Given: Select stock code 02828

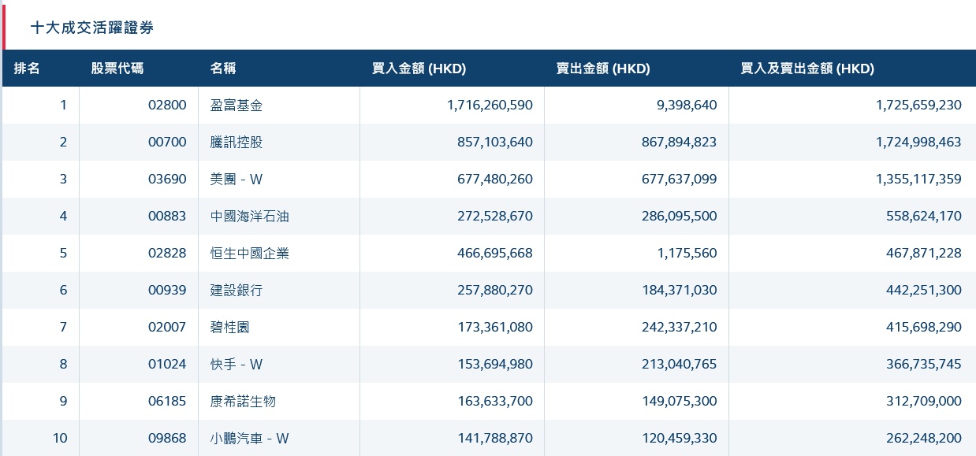Looking at the screenshot, I should pyautogui.click(x=167, y=253).
